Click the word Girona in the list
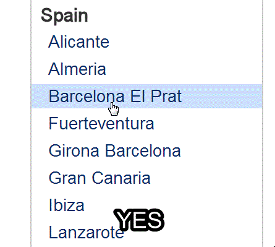Viewport: 275px width, 247px height. (x=74, y=150)
